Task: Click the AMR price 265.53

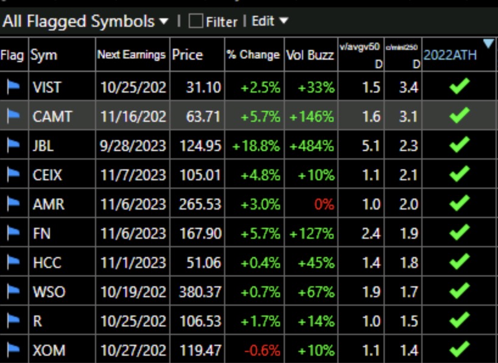Action: pos(200,205)
